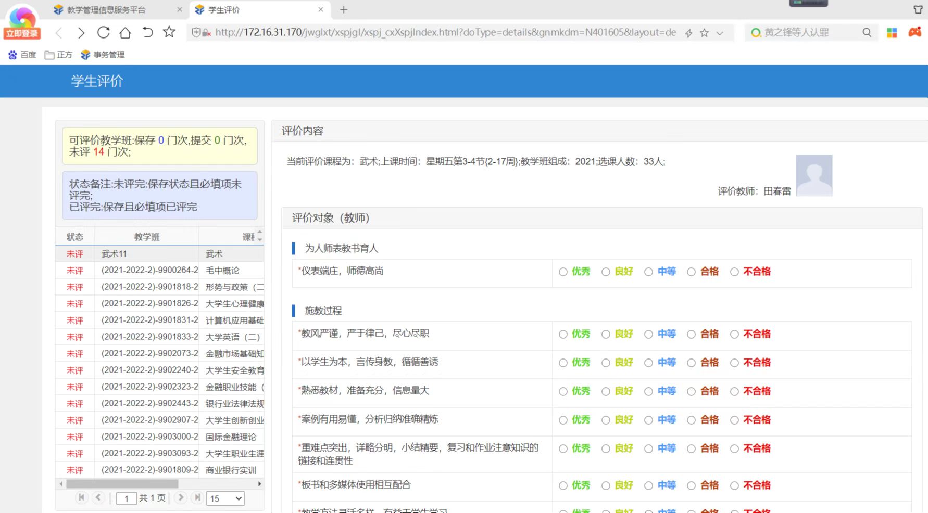Click the undo/restore closed page icon

pos(148,33)
